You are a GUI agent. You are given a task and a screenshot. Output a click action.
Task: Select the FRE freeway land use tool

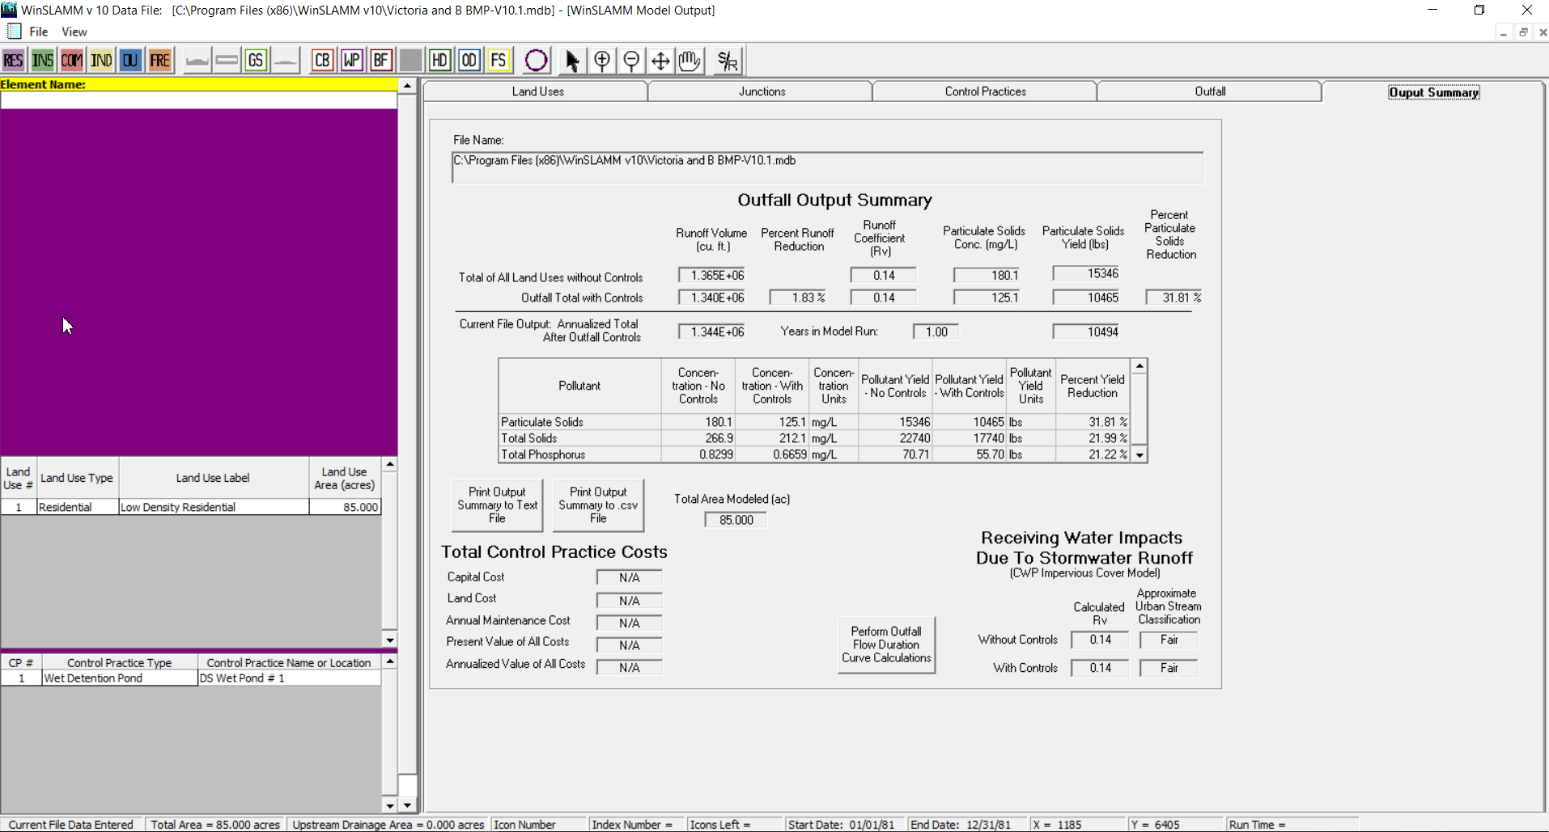pos(159,60)
